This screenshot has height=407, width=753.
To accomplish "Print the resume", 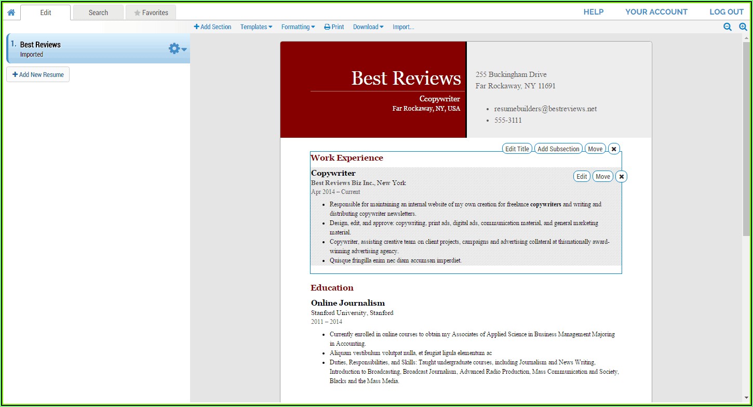I will click(x=334, y=27).
